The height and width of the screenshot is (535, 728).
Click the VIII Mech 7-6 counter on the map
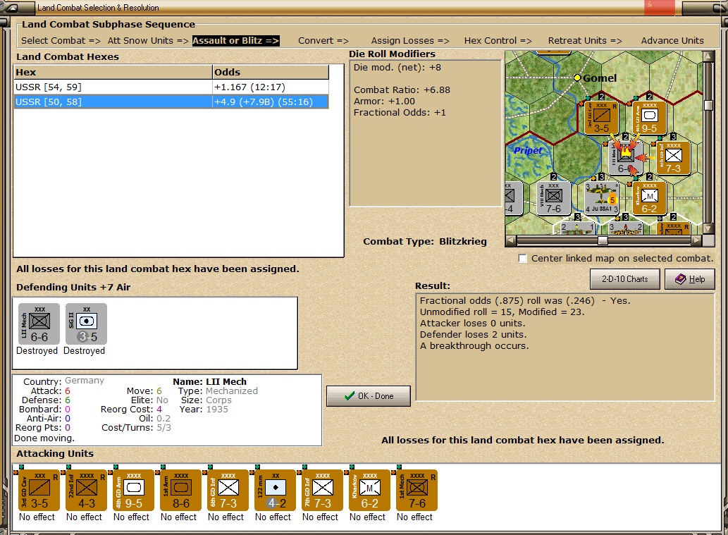click(x=553, y=198)
